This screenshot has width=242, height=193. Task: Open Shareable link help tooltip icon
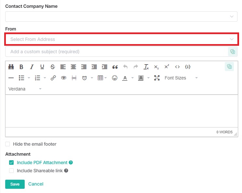coord(66,171)
